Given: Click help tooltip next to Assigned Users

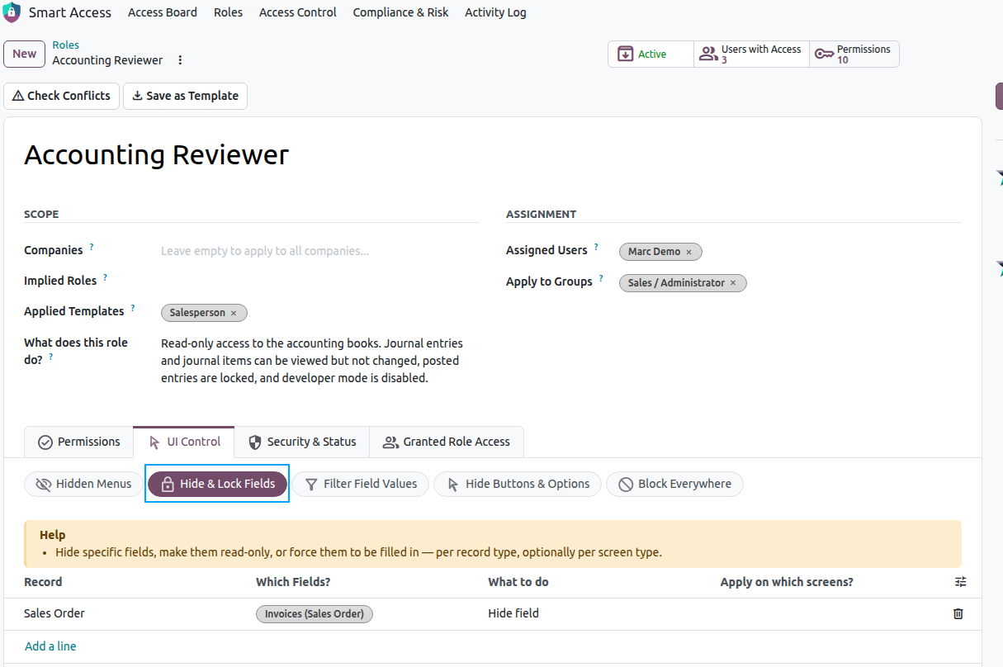Looking at the screenshot, I should [596, 247].
